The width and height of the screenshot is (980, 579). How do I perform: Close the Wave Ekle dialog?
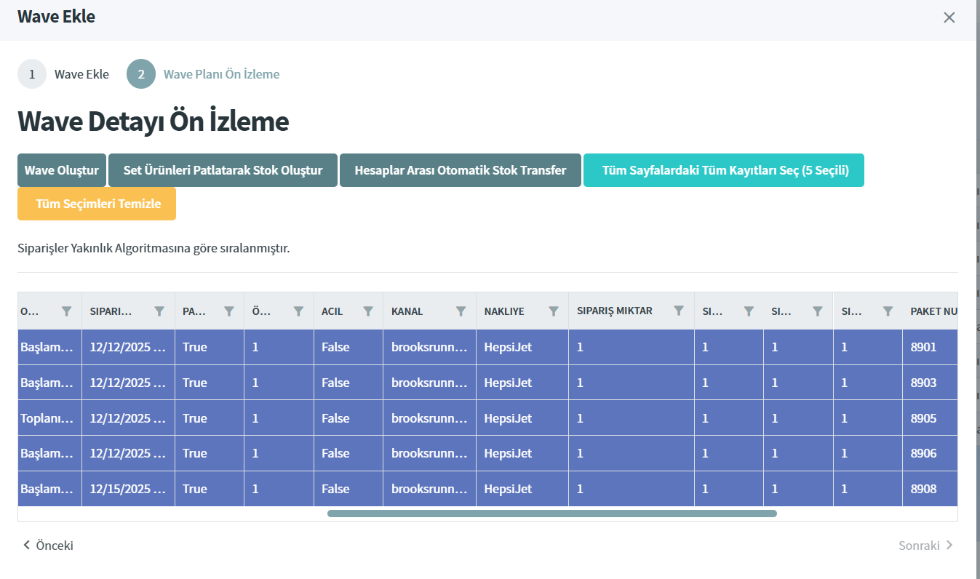click(949, 17)
